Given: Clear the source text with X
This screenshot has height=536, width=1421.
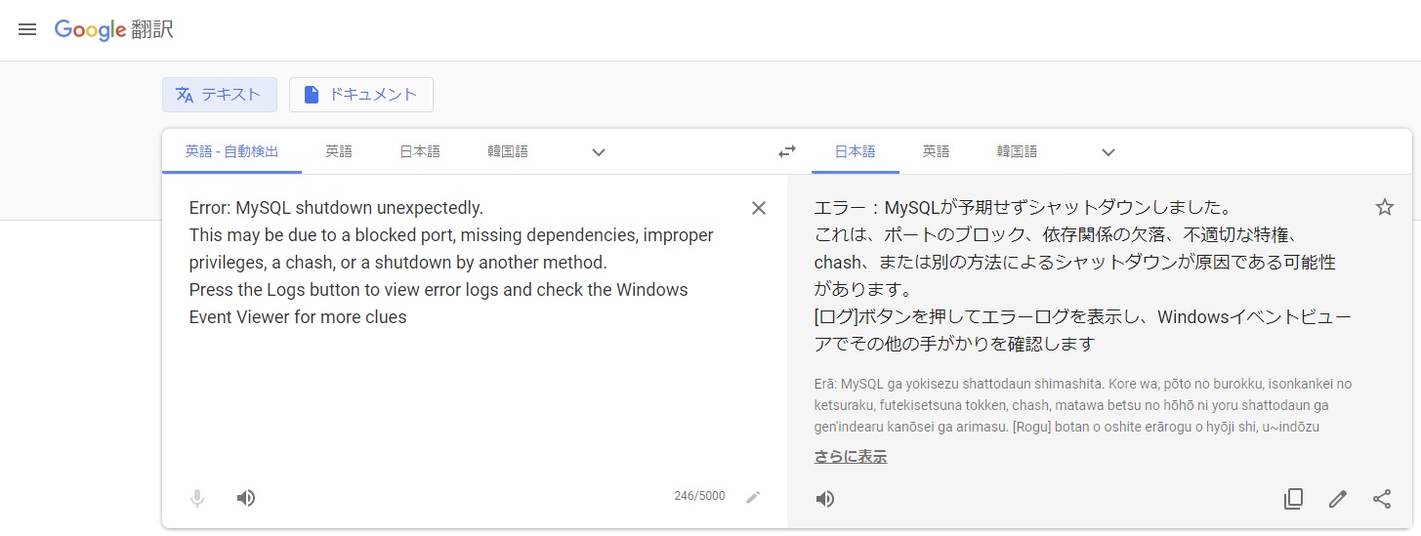Looking at the screenshot, I should 759,208.
